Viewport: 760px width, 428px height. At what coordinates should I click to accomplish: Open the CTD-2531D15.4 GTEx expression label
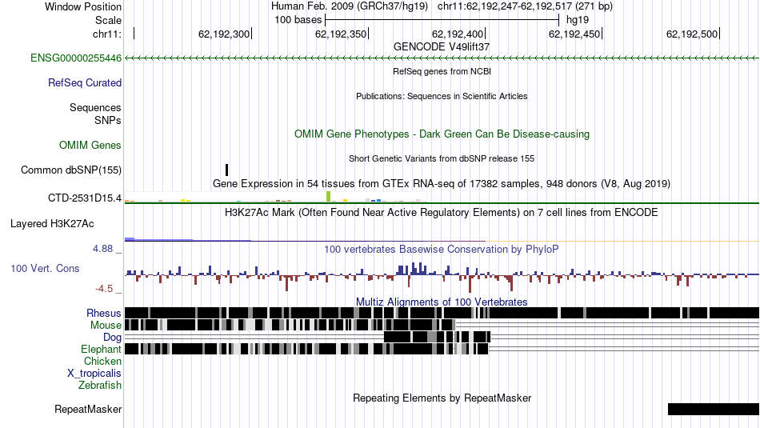(x=85, y=198)
